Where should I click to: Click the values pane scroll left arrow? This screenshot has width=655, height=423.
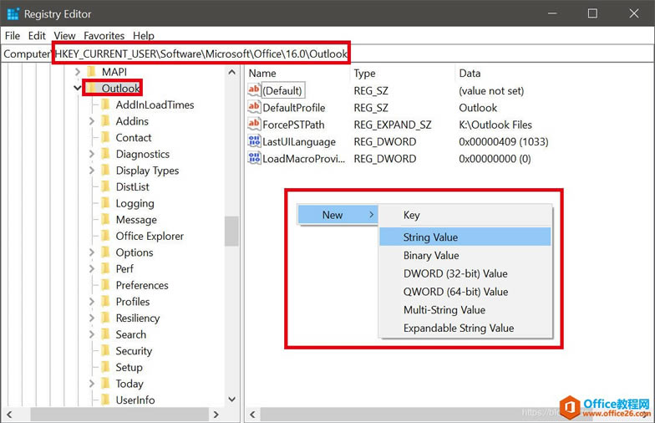click(252, 415)
